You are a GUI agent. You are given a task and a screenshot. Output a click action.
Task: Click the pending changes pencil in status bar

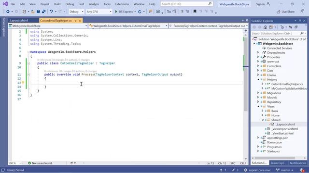click(233, 170)
